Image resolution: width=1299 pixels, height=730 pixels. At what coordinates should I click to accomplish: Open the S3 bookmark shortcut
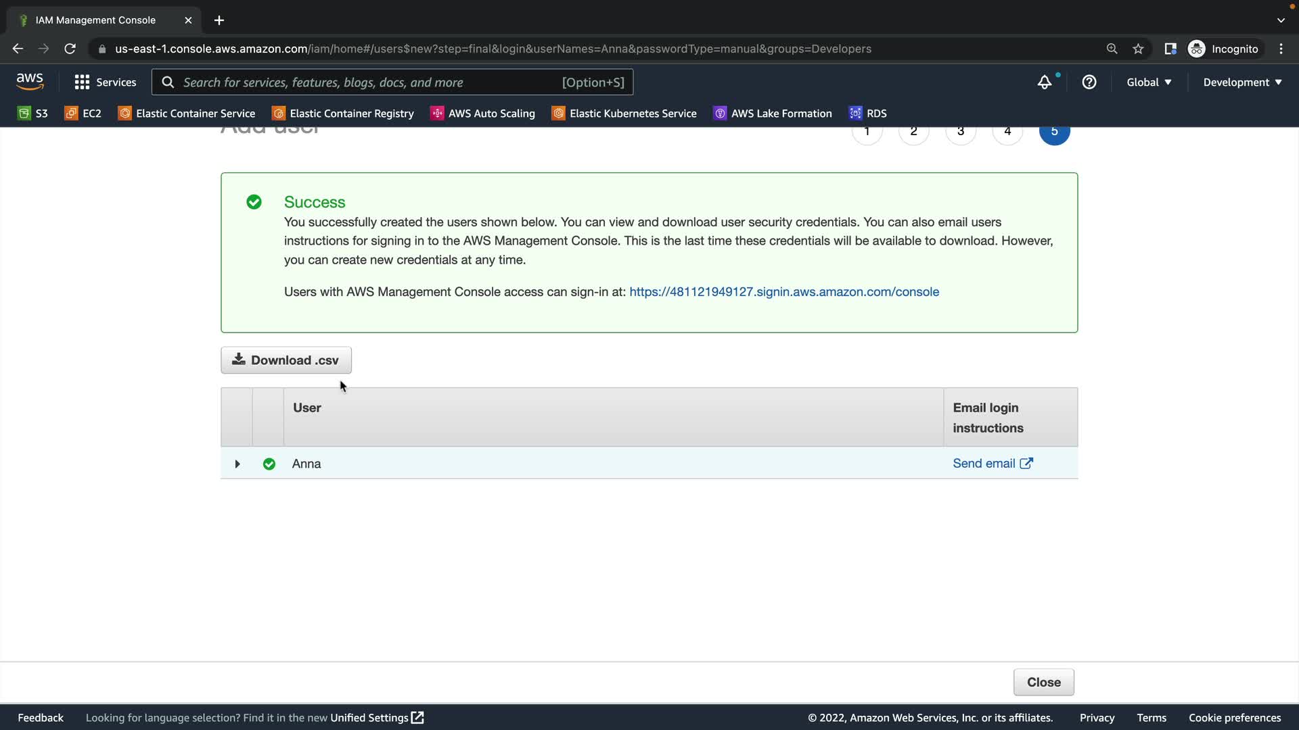point(32,114)
